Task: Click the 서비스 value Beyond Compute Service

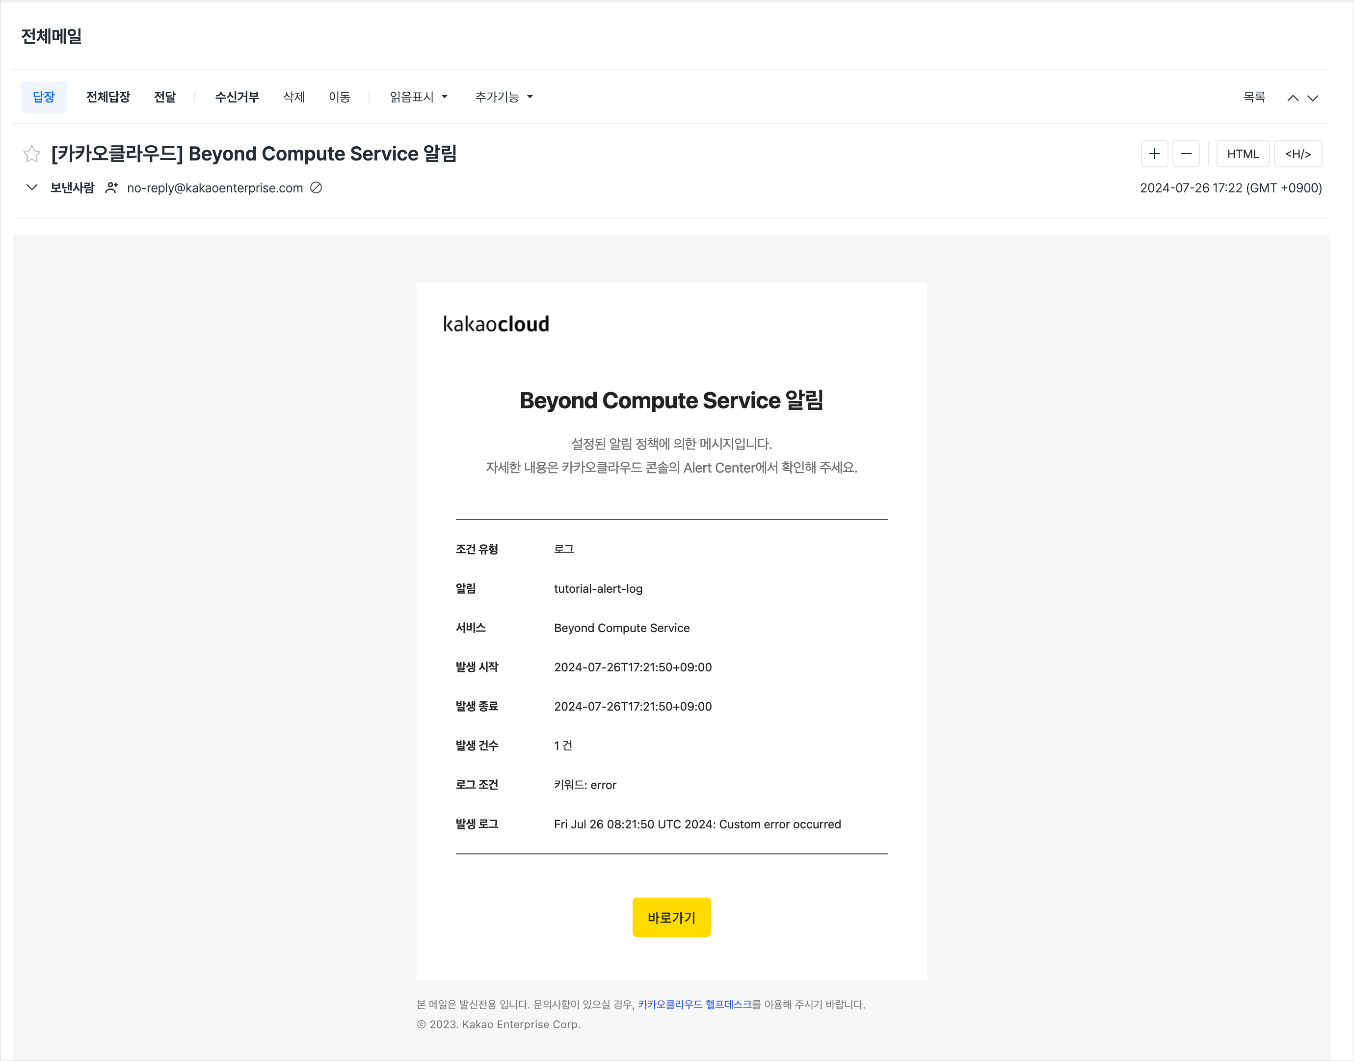Action: (x=622, y=627)
